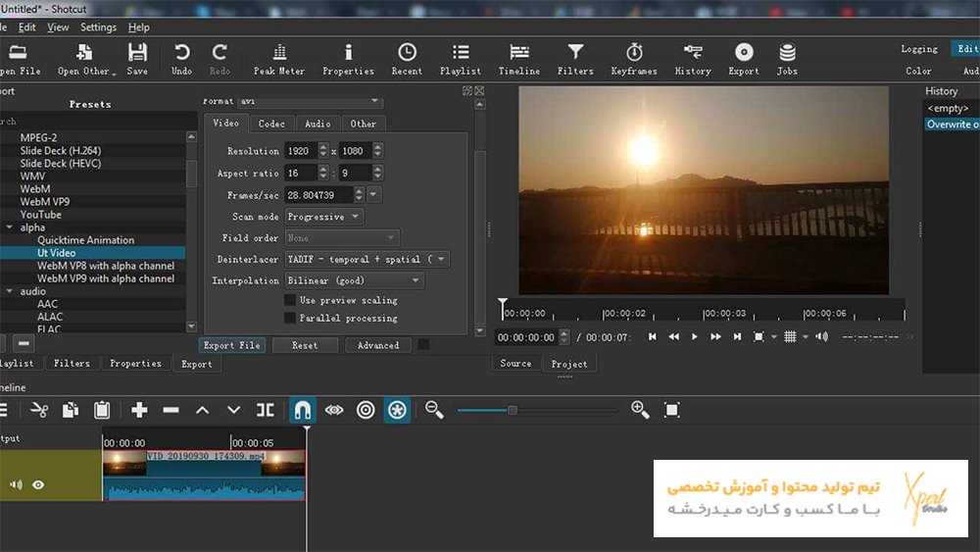Click the Export File button
980x552 pixels.
click(232, 345)
